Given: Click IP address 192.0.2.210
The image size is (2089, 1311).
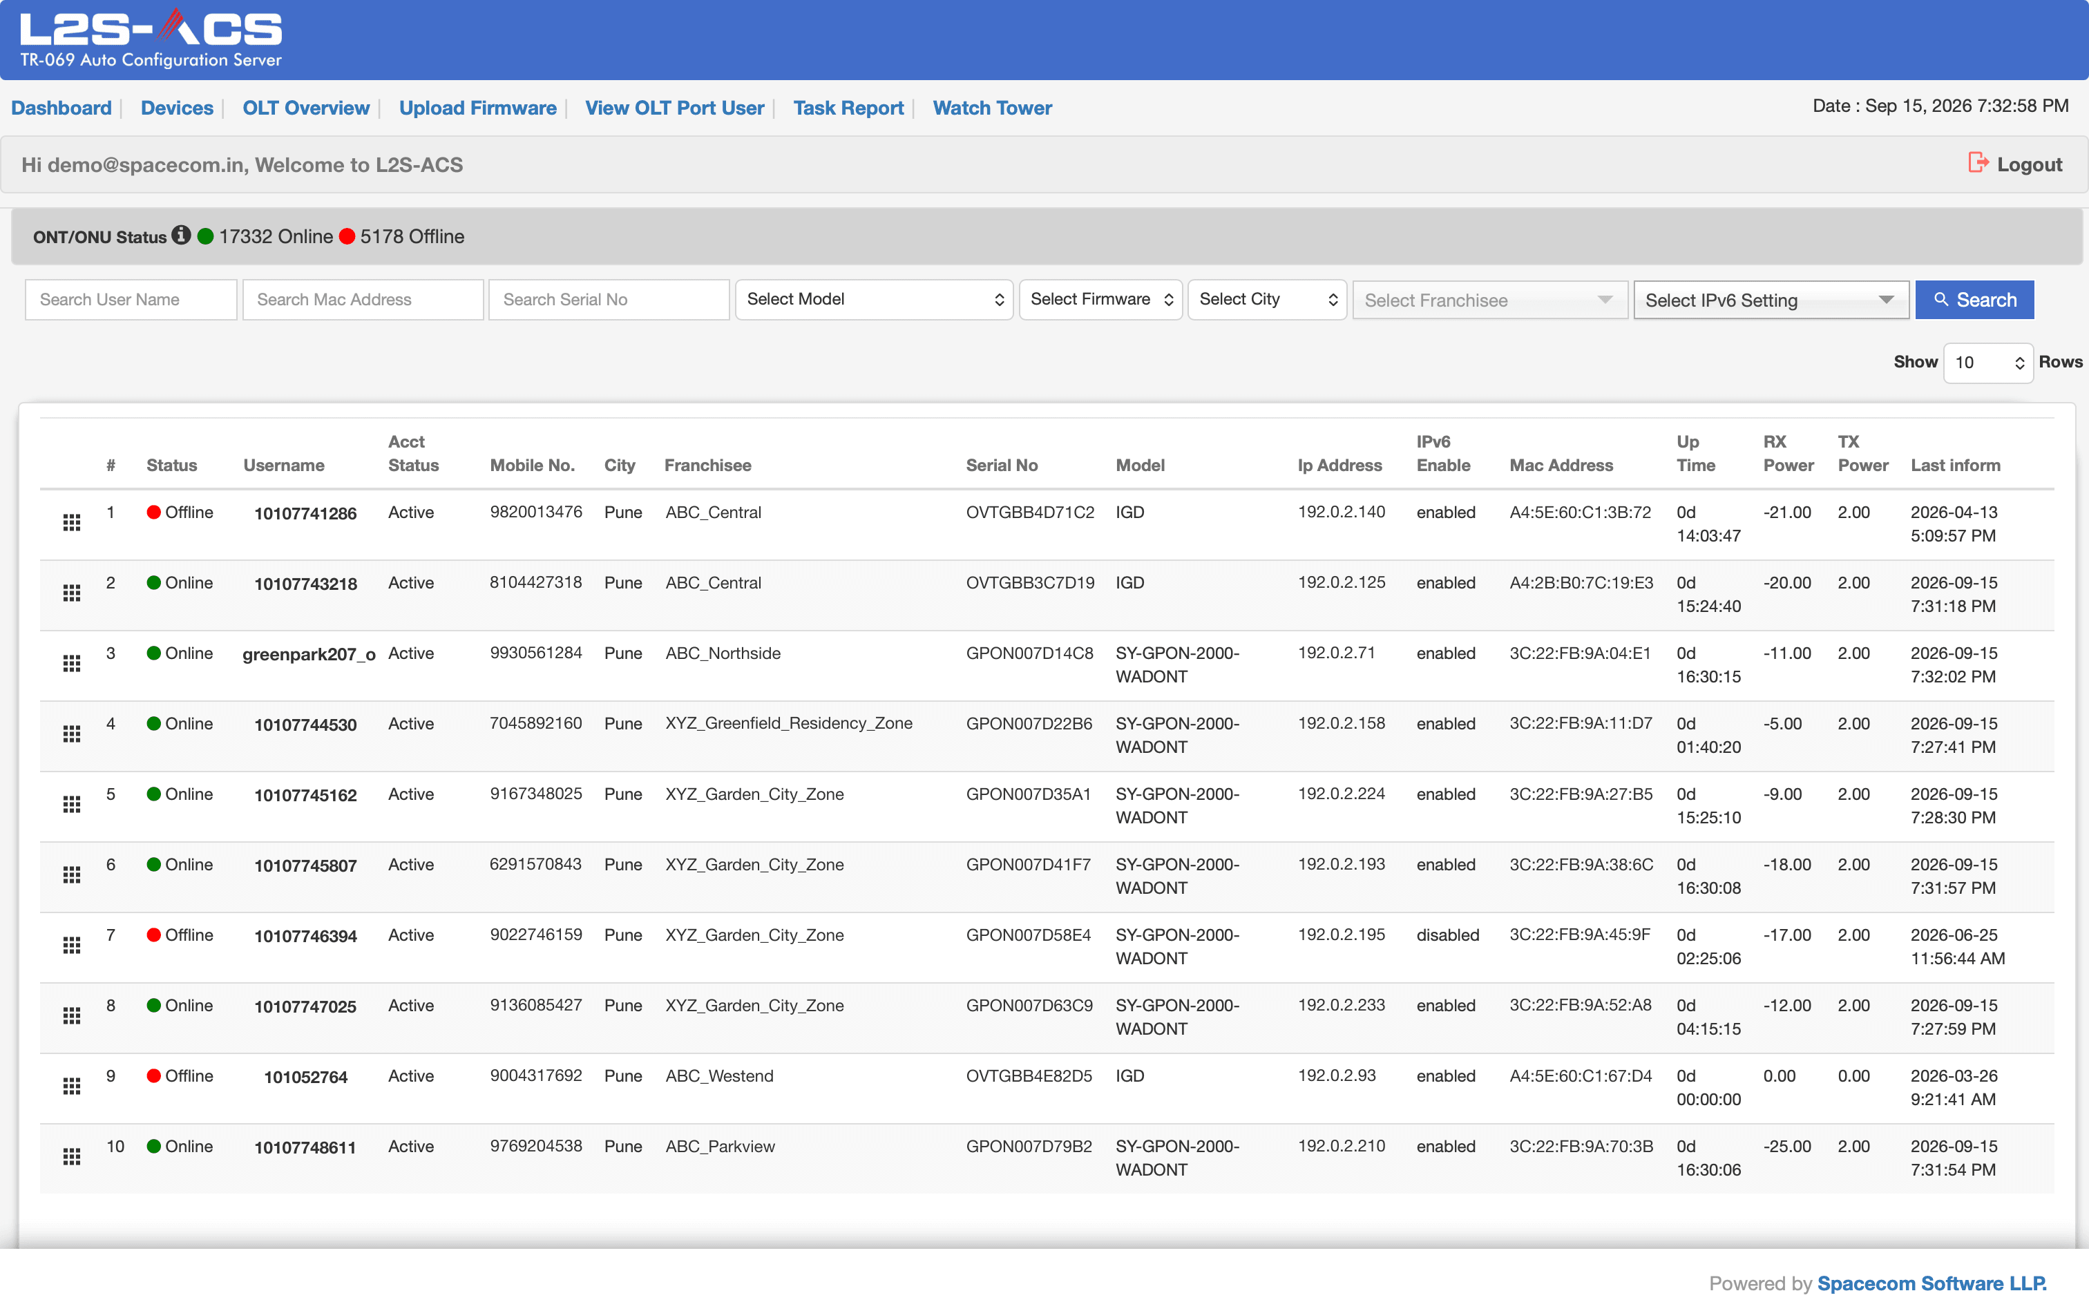Looking at the screenshot, I should click(1342, 1146).
